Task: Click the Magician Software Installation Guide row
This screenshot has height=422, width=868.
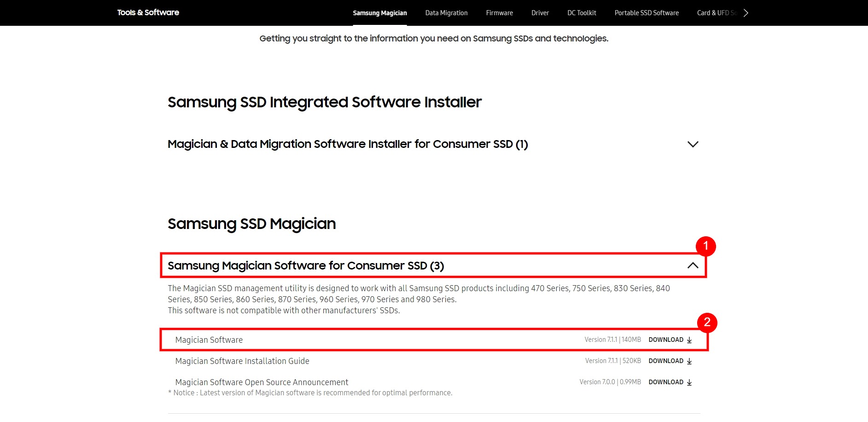Action: tap(242, 361)
